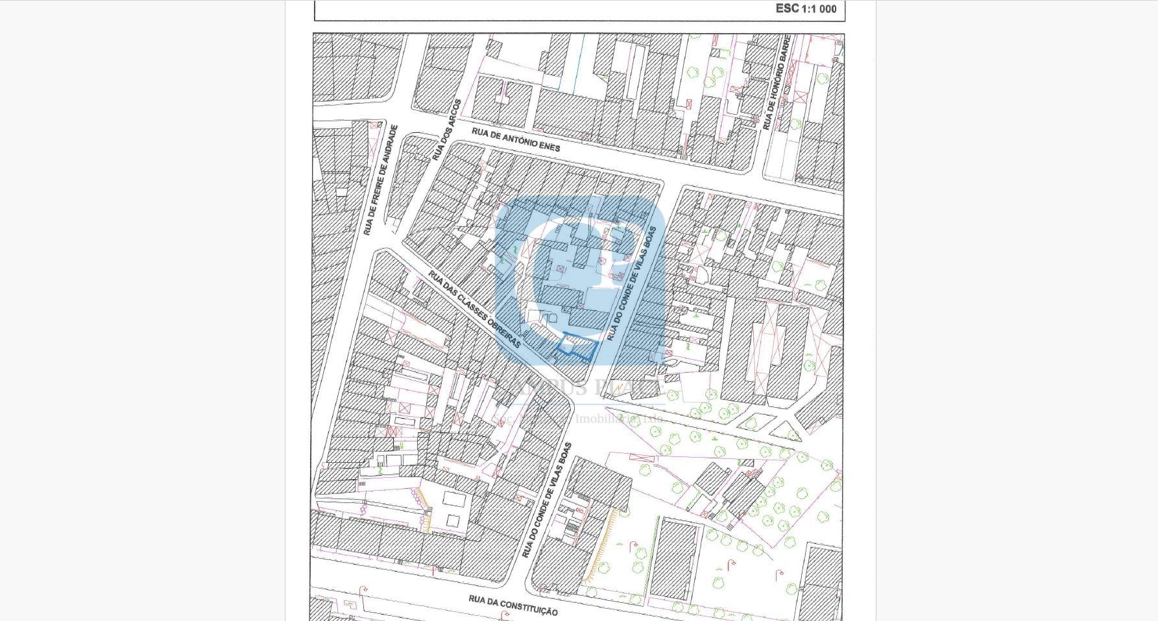
Task: Click the larger white square in lower-left block
Action: (x=454, y=499)
